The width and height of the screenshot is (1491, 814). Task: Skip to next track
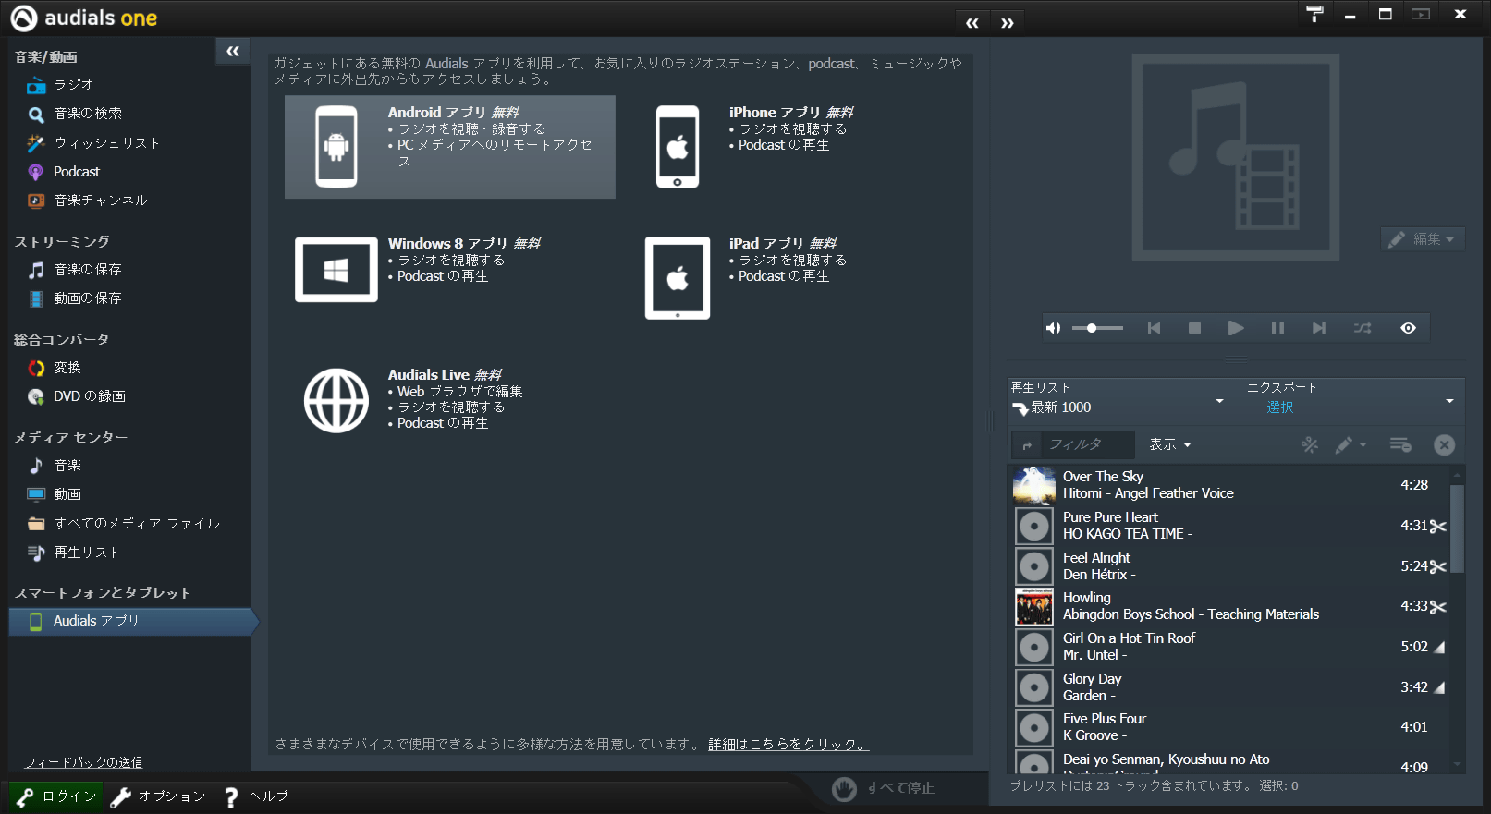tap(1319, 328)
